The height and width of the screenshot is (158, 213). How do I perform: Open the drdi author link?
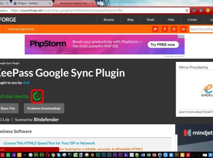click(x=26, y=83)
